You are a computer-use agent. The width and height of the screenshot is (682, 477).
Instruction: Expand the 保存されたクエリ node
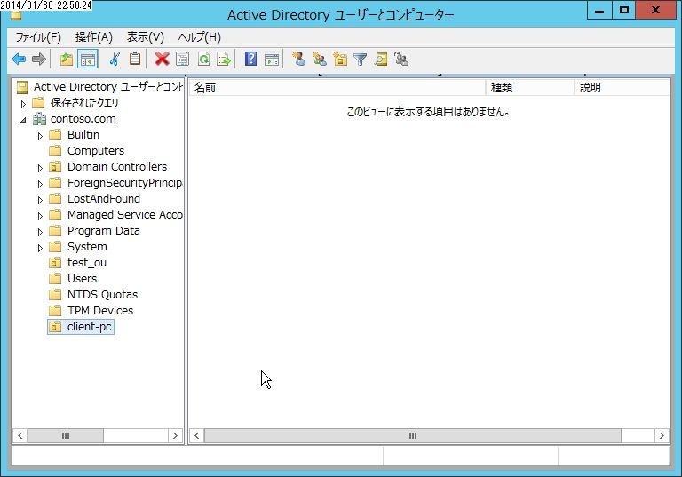pyautogui.click(x=23, y=104)
